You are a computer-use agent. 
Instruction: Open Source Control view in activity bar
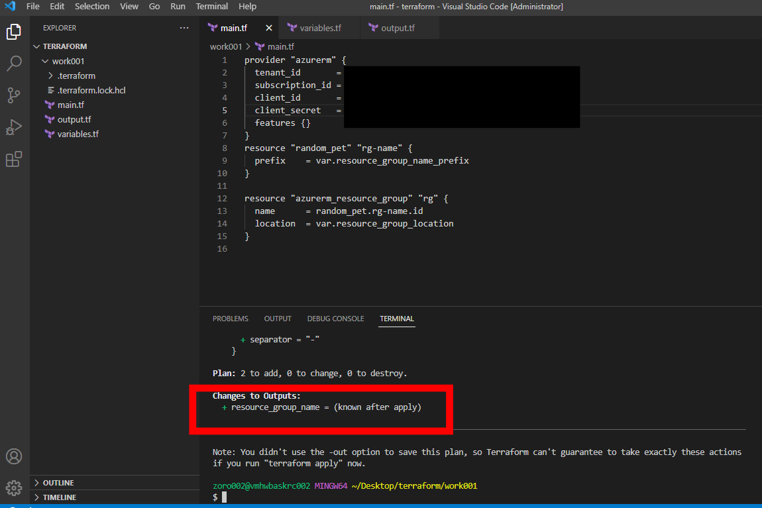[x=14, y=95]
